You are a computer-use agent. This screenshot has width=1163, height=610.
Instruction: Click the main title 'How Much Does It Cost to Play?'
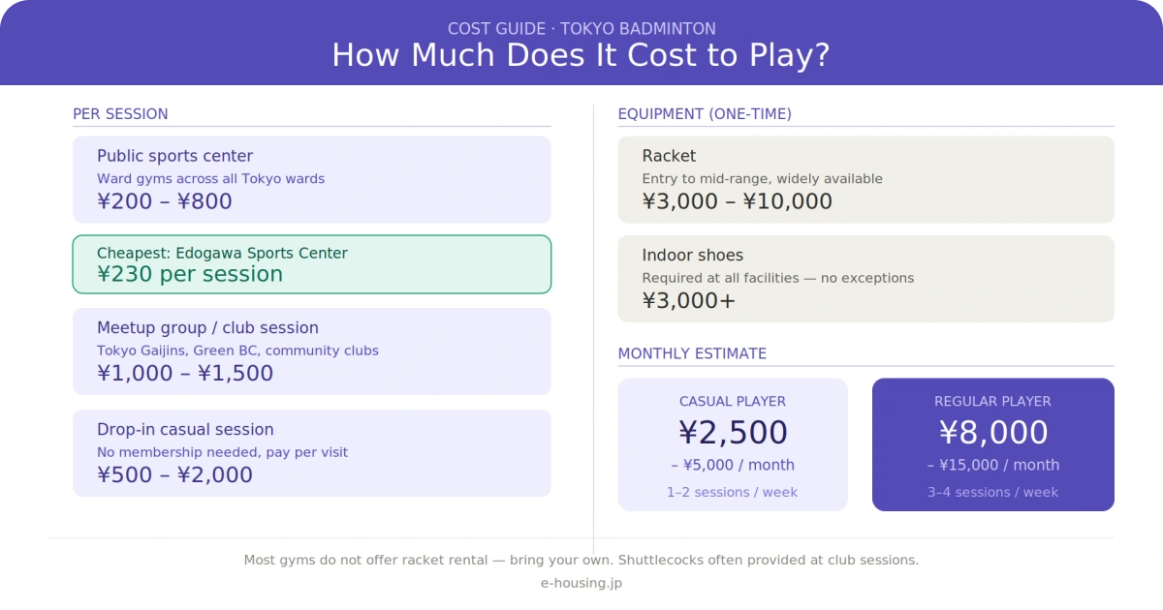(x=581, y=55)
